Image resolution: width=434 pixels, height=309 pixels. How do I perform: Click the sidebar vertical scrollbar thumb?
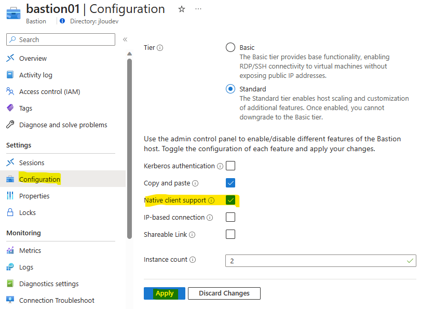point(129,149)
